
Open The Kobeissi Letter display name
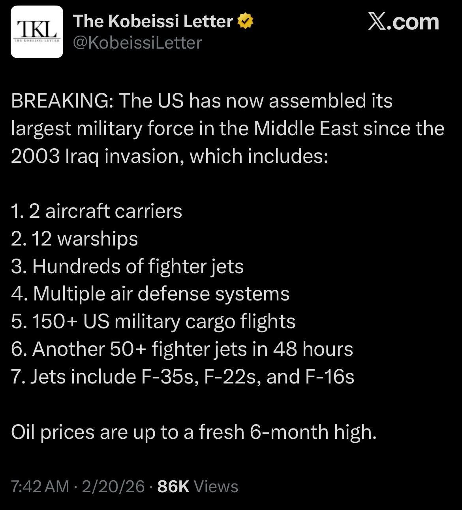(153, 21)
